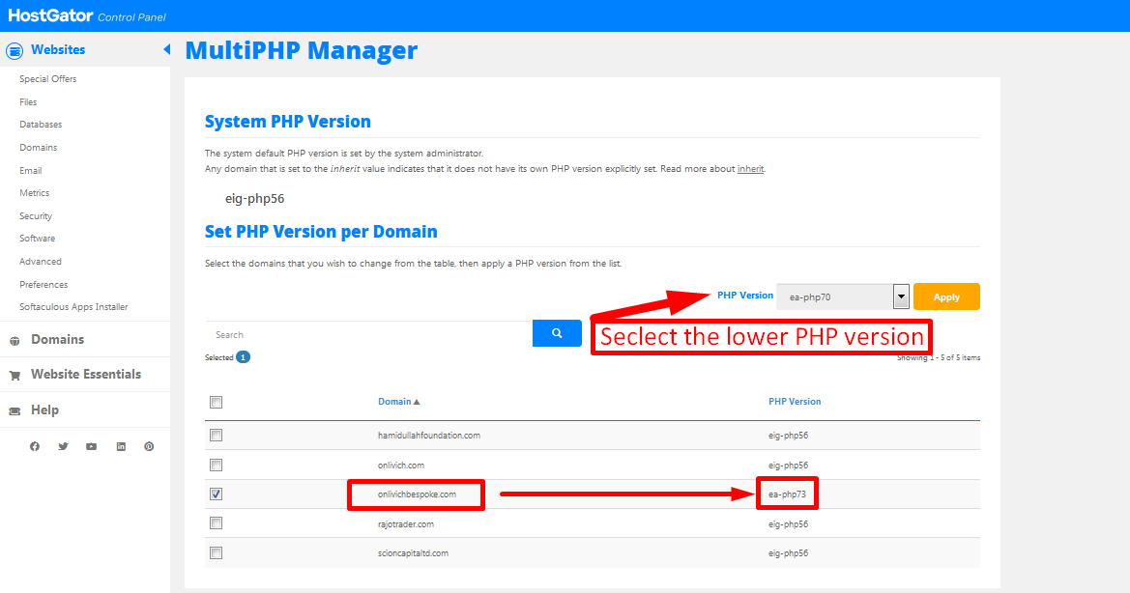This screenshot has width=1130, height=593.
Task: Check the box for hamidullahfoundation.com
Action: (217, 436)
